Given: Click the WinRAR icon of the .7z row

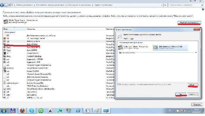Looking at the screenshot, I should pyautogui.click(x=5, y=53).
